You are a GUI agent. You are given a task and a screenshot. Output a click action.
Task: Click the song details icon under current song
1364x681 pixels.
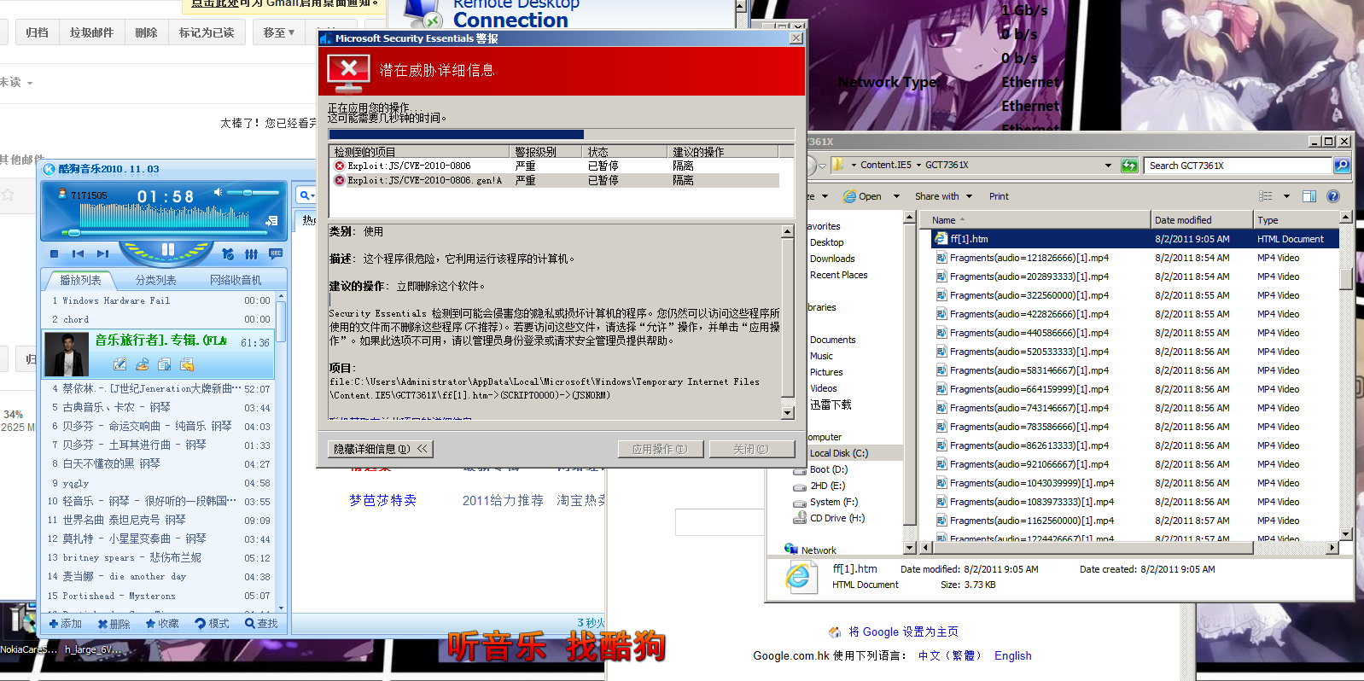tap(165, 364)
